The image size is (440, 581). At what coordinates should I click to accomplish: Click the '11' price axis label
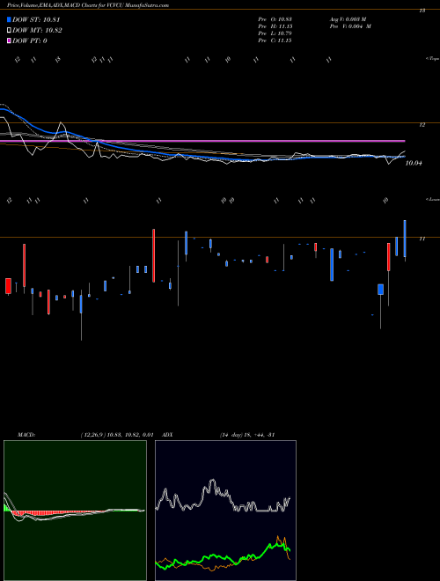422,239
